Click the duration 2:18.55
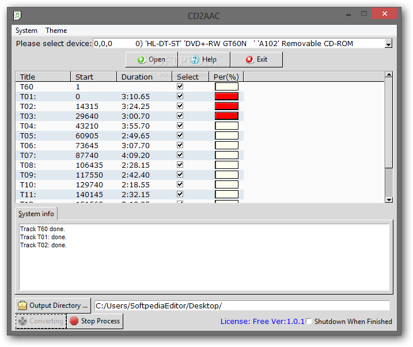Screen dimensions: 413x347 [x=135, y=184]
